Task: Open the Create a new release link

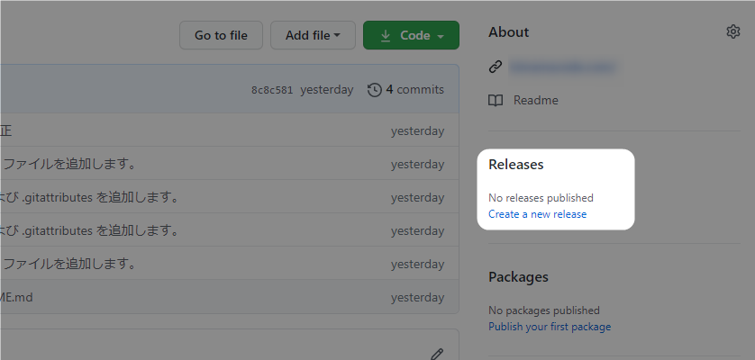Action: pos(537,214)
